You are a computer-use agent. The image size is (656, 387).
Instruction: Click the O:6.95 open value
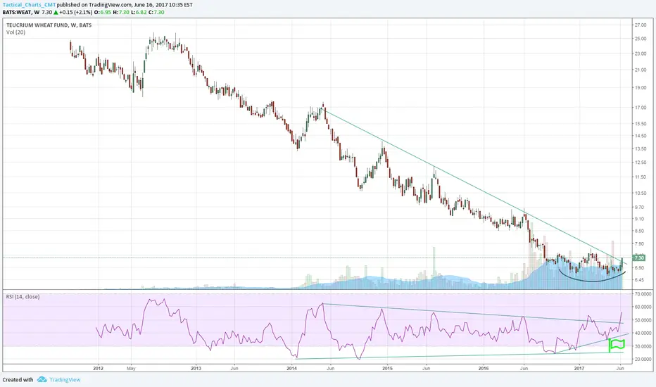coord(103,13)
